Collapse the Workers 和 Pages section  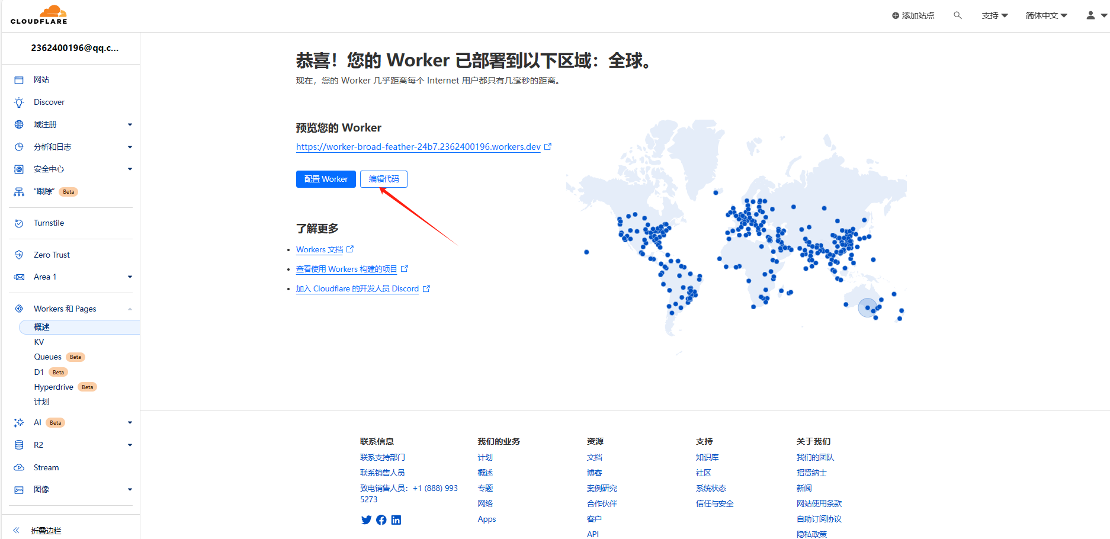tap(130, 309)
